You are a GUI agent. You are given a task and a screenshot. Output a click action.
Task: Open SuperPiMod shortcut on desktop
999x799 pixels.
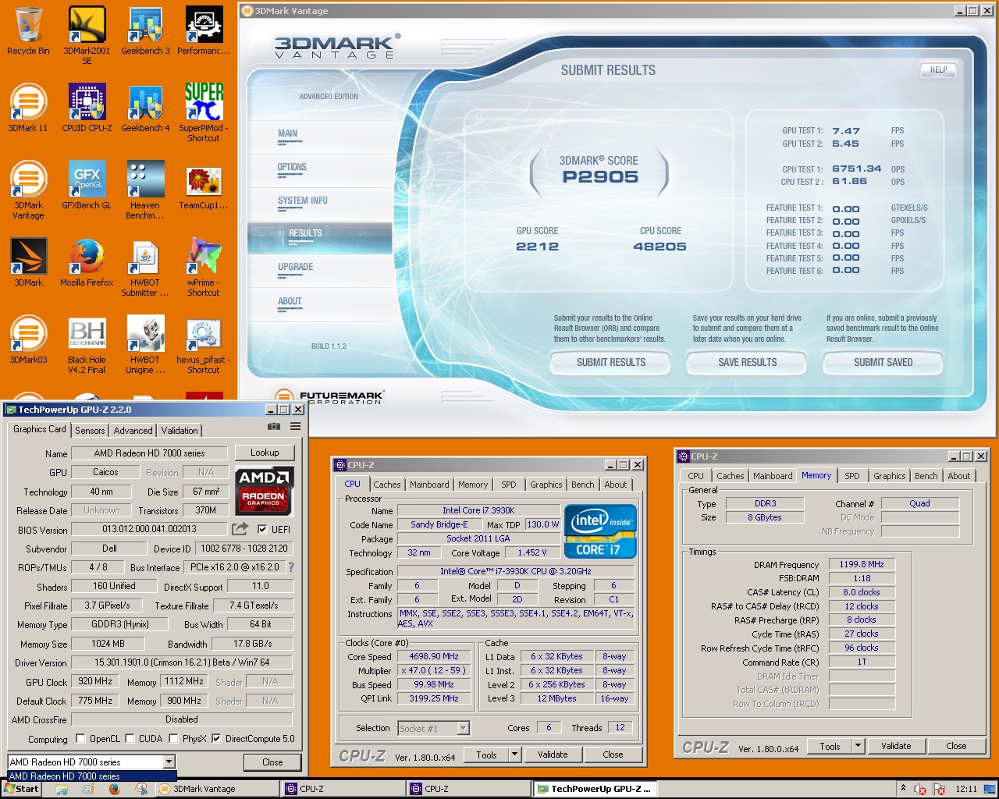(204, 112)
